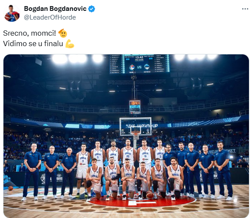Click the saluting face emoji

63,33
